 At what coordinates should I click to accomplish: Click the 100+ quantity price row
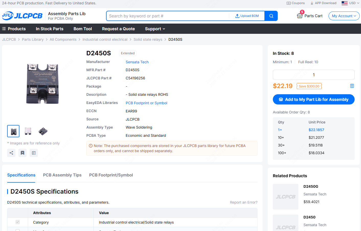point(314,153)
